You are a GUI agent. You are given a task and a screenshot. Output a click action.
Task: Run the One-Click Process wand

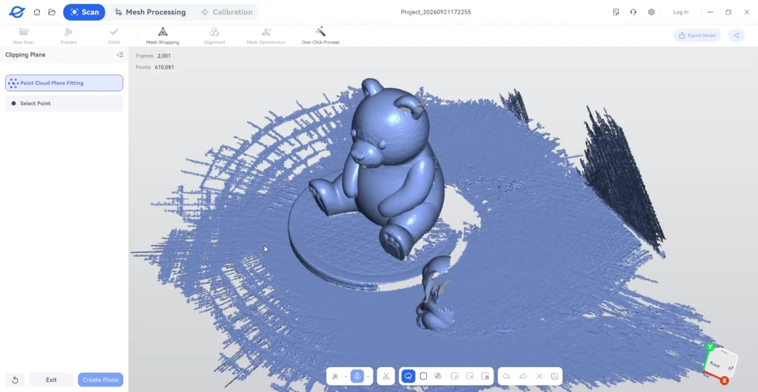[x=320, y=36]
